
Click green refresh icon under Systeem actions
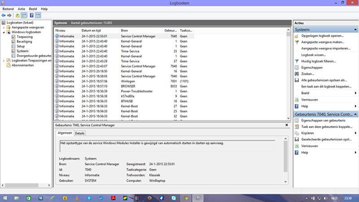(x=297, y=100)
